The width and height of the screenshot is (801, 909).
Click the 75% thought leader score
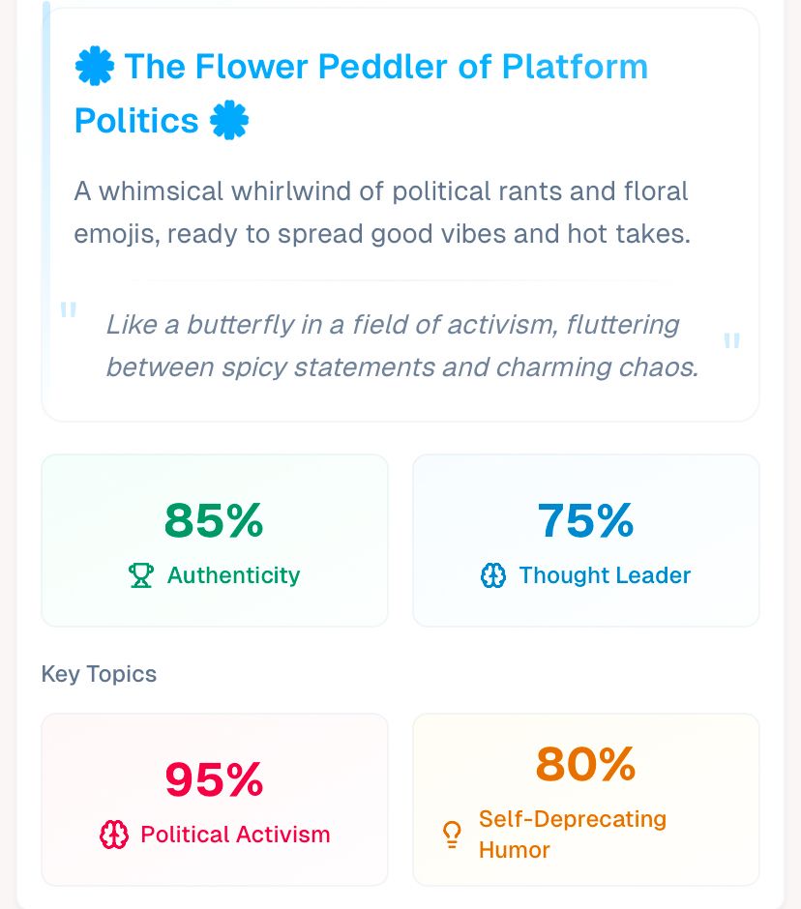585,520
